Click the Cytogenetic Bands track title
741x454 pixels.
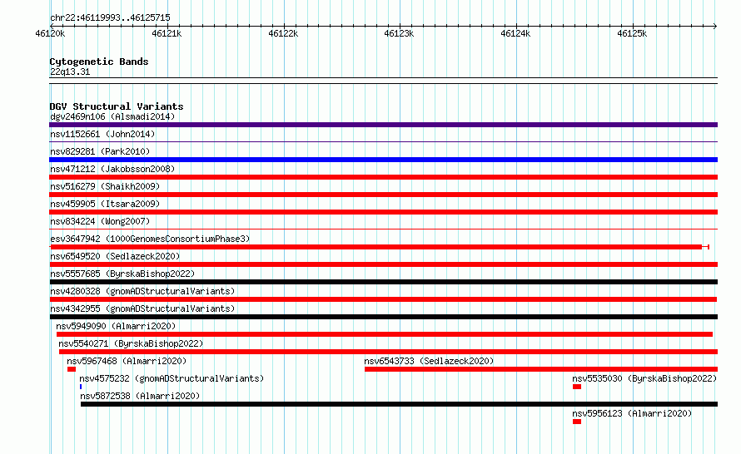pos(99,62)
